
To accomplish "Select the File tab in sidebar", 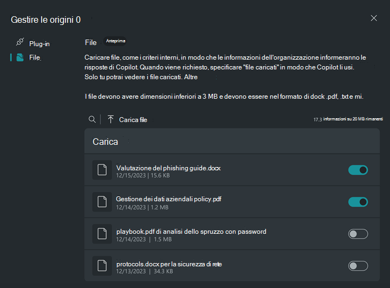I will (34, 57).
